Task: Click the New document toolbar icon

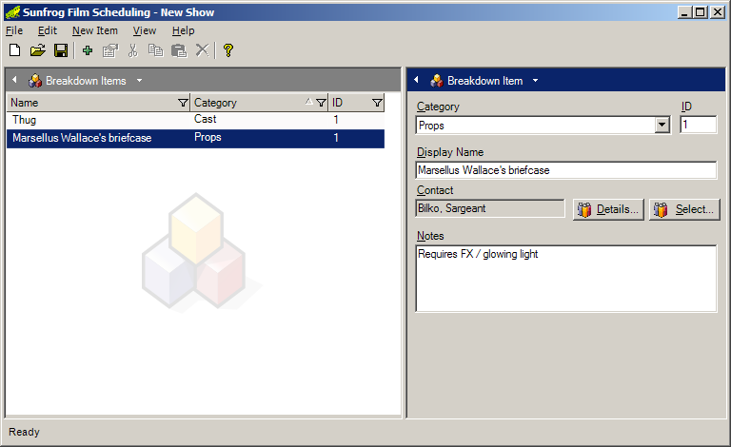Action: (x=15, y=50)
